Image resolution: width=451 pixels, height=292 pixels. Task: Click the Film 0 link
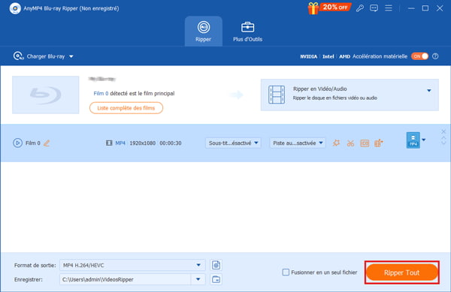tap(101, 93)
